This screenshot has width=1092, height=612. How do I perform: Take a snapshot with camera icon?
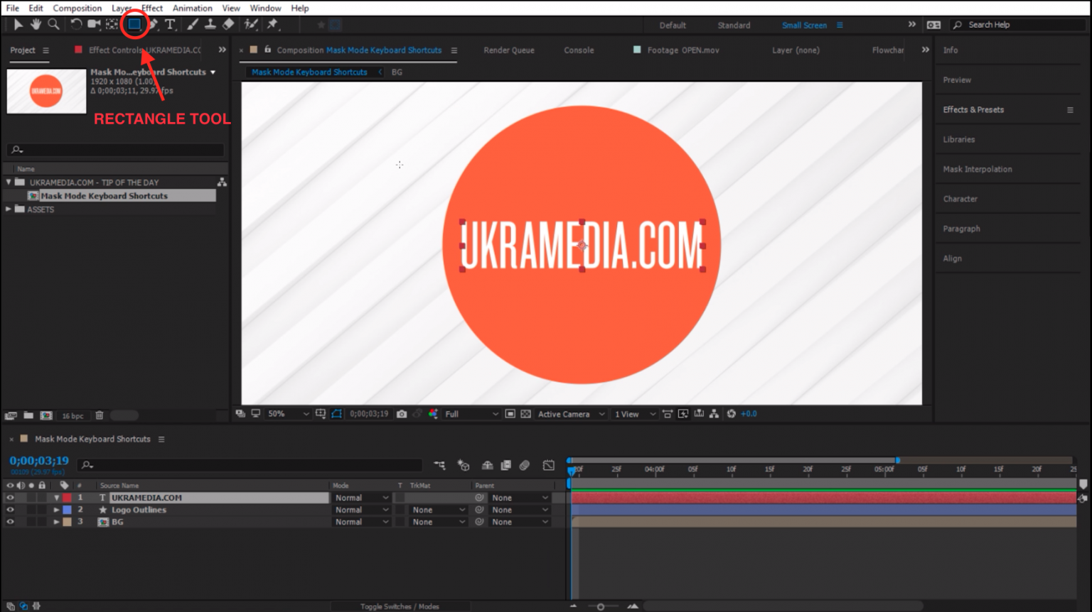click(402, 414)
